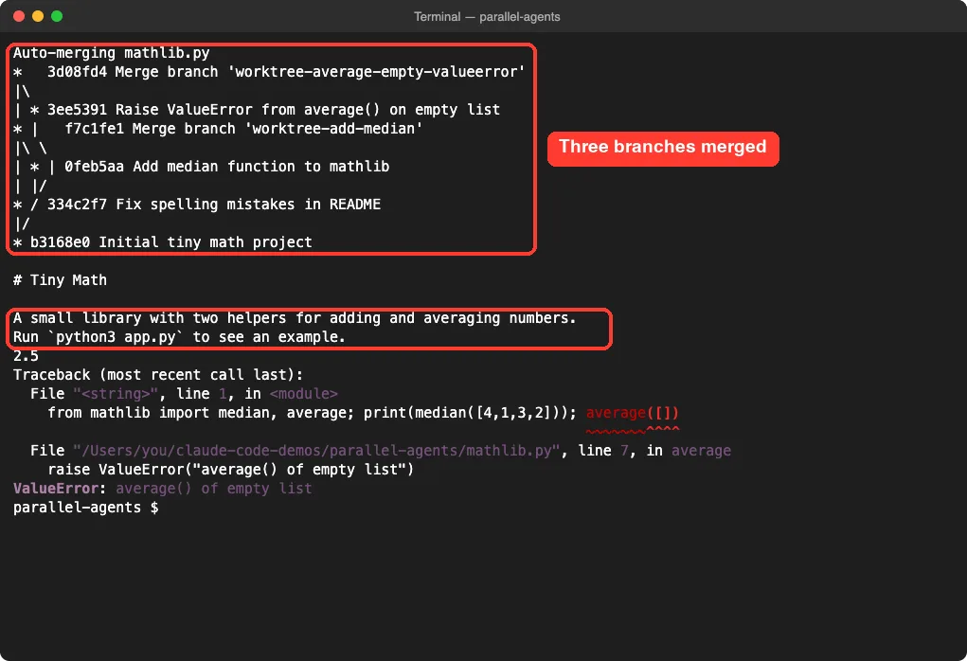Click 'A small library with two helpers' line
This screenshot has width=967, height=661.
pos(295,318)
